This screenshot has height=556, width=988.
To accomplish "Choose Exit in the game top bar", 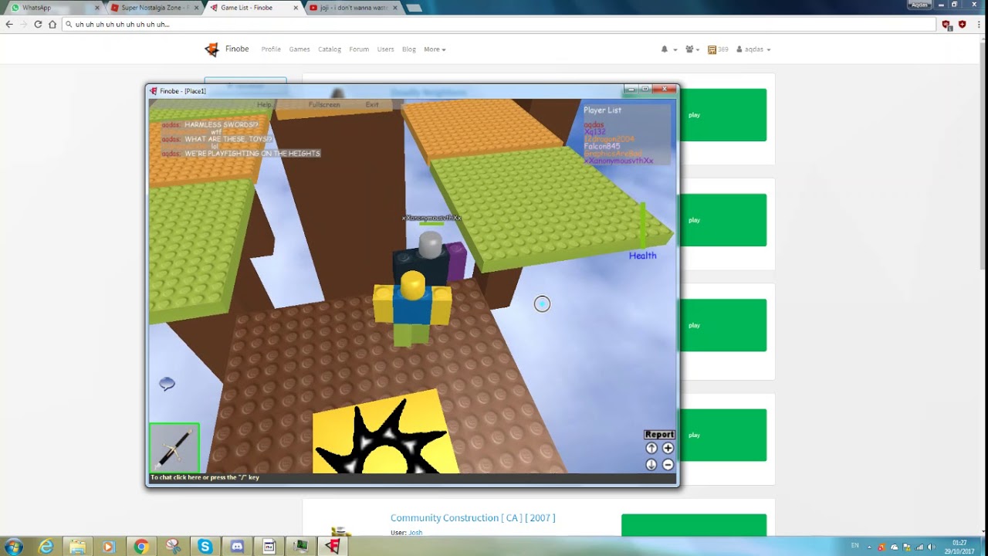I will click(372, 105).
